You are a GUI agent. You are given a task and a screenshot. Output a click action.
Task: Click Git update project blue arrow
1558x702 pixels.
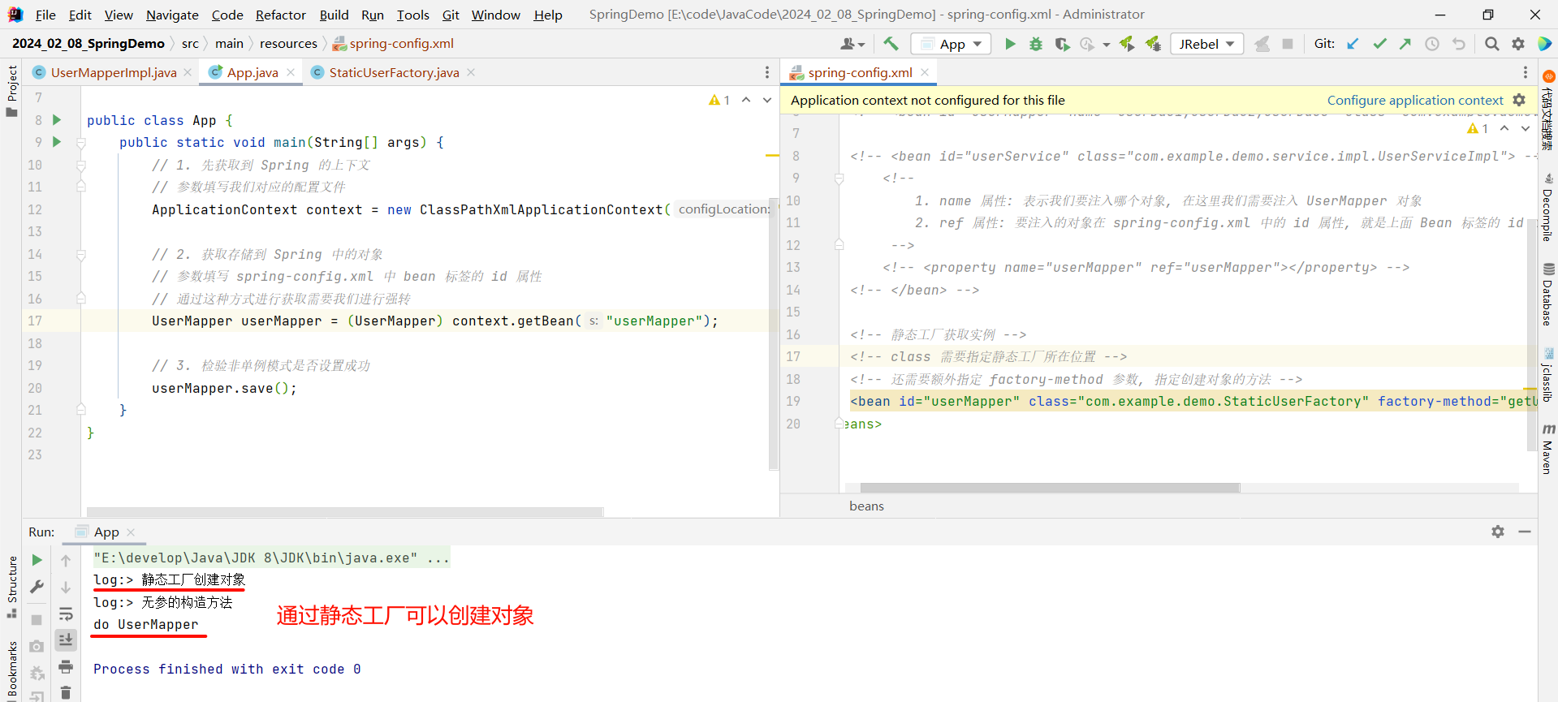pyautogui.click(x=1353, y=44)
